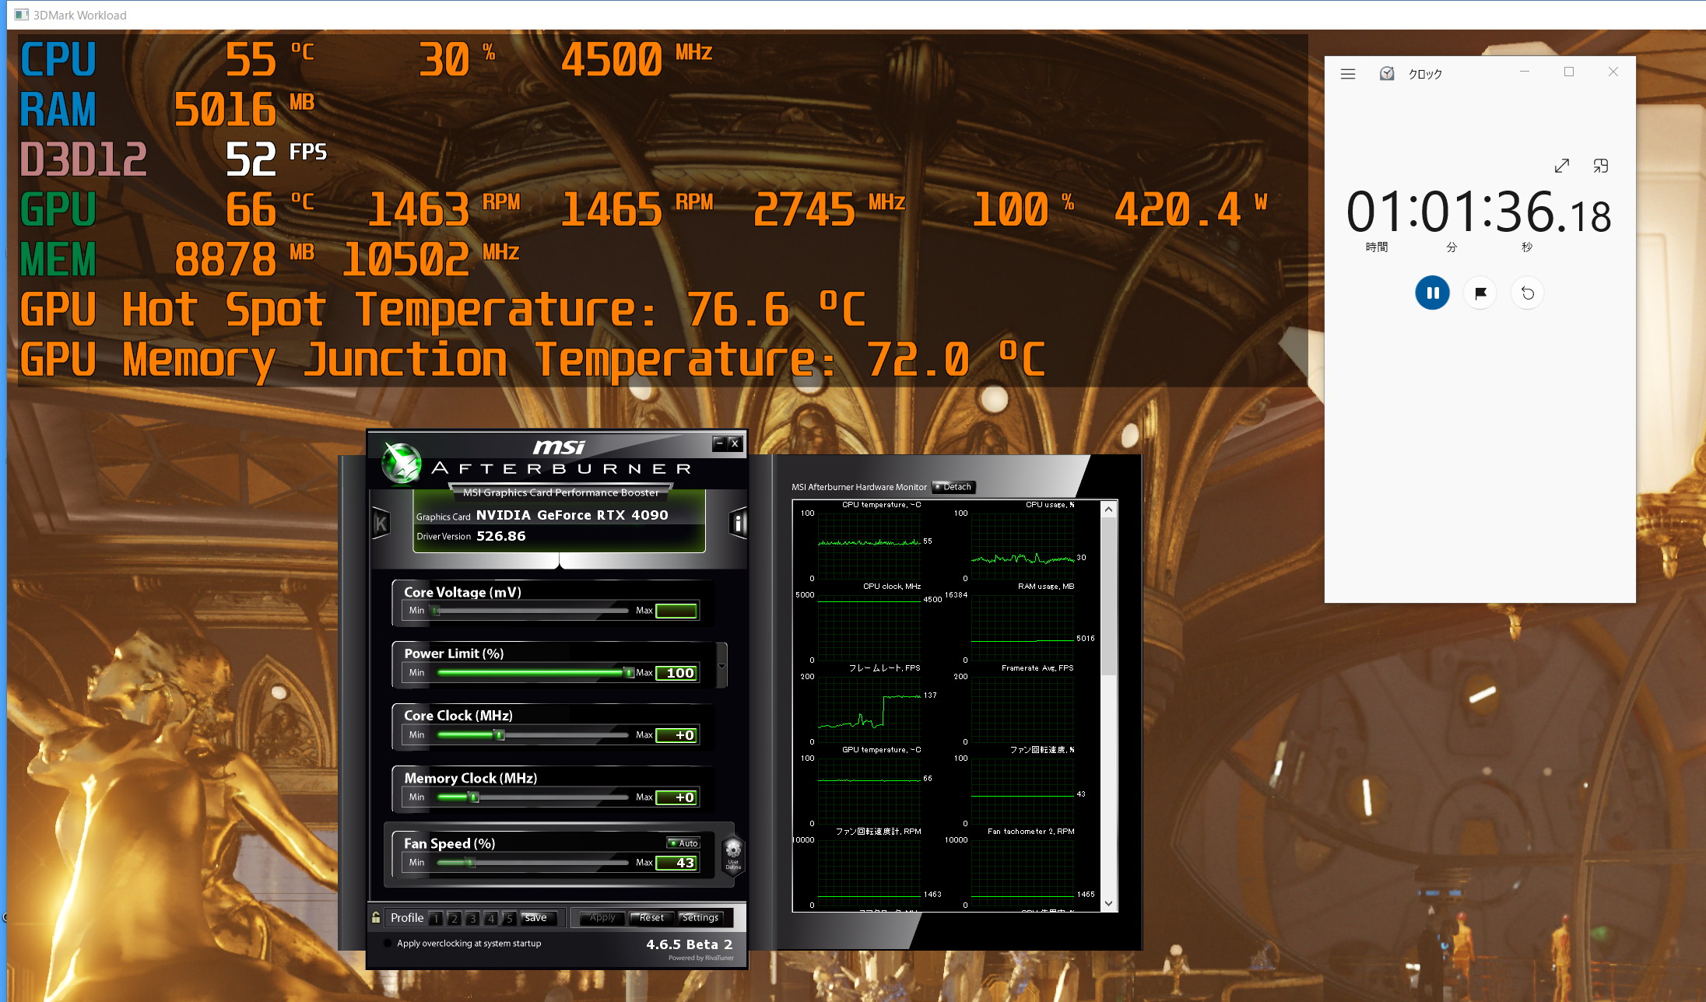1706x1002 pixels.
Task: Click 'NVIDIA GeForce RTX 4090' card name
Action: click(572, 515)
